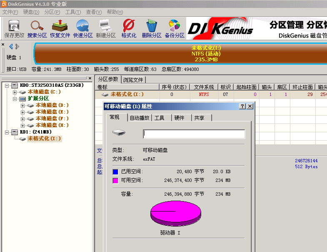Viewport: 327px width, 252px height.
Task: Open the 分区(P) menu
Action: [52, 12]
